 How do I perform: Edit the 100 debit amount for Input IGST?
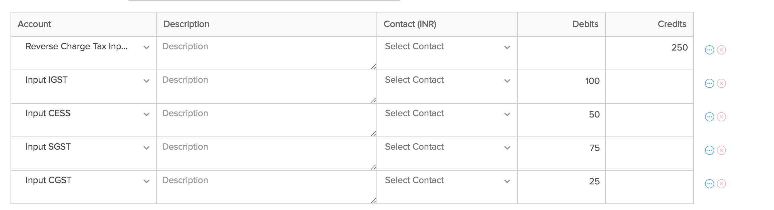point(561,81)
